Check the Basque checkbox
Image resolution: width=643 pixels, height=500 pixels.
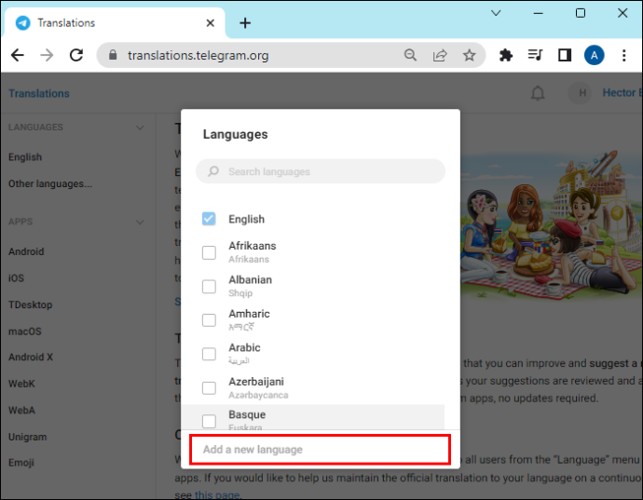tap(209, 421)
